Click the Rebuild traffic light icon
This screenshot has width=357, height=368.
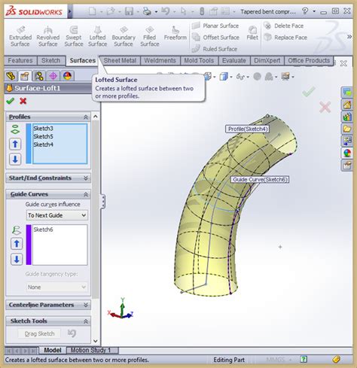click(202, 11)
